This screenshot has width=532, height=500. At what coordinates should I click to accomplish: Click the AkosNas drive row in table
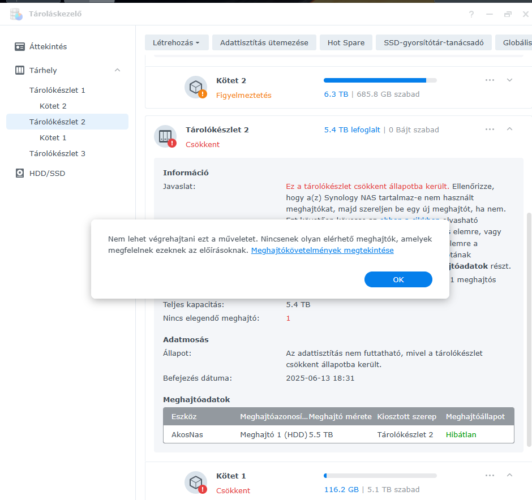338,434
